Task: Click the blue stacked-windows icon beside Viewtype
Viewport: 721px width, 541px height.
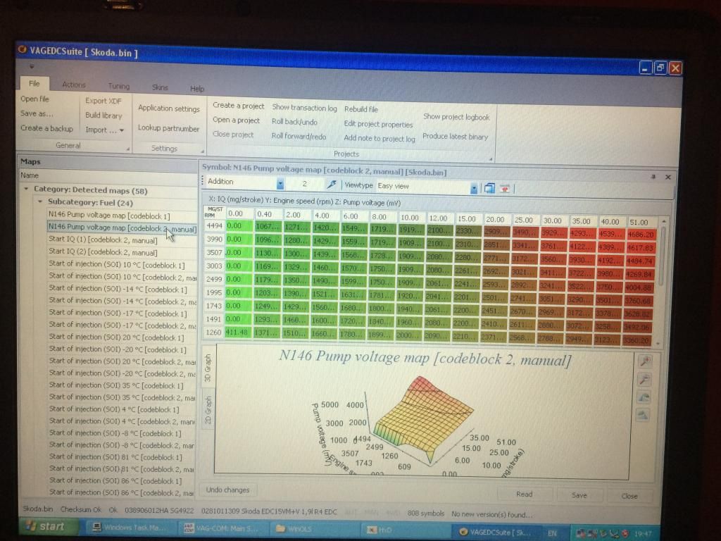Action: [x=489, y=187]
